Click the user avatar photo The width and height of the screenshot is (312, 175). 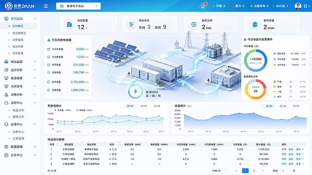[x=298, y=6]
